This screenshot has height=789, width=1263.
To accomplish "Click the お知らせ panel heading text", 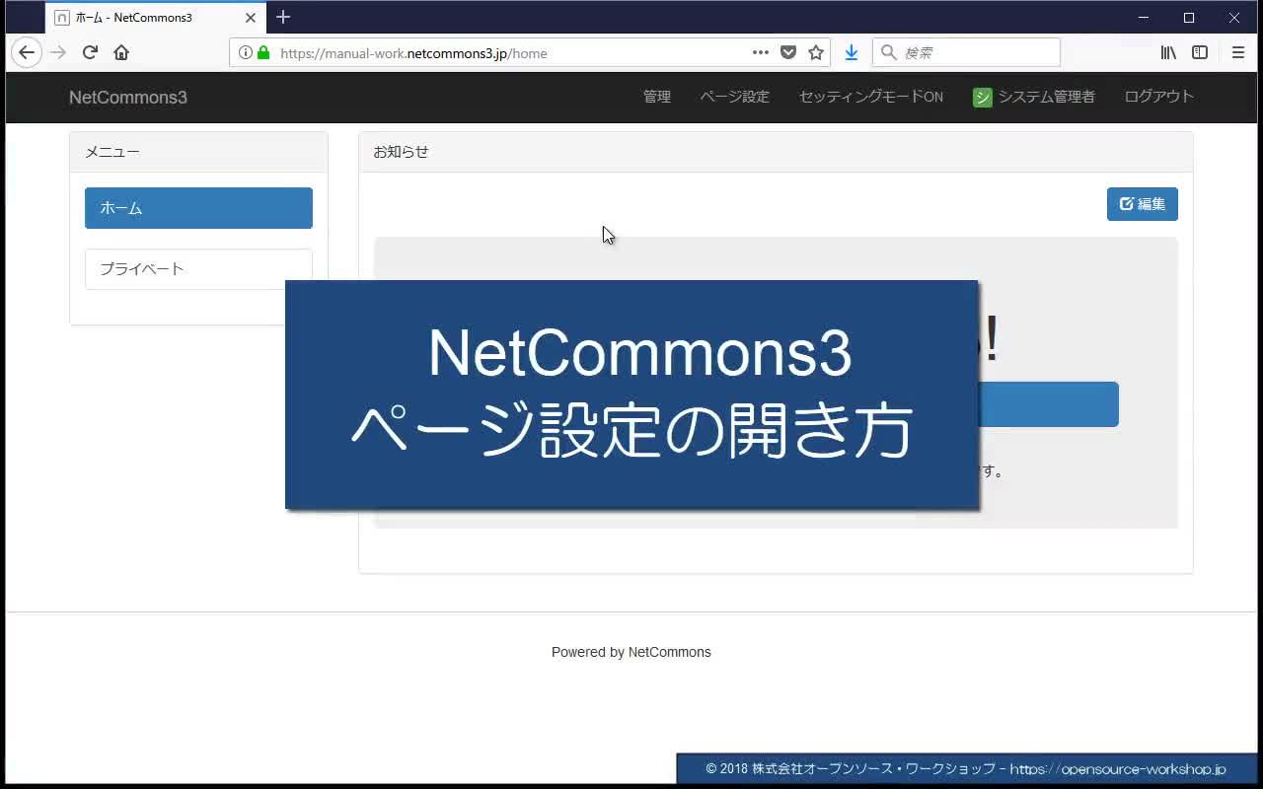I will [401, 152].
